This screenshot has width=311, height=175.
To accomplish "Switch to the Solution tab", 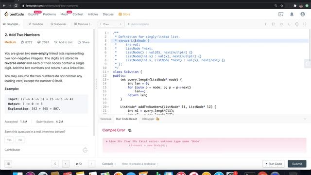I will tap(35, 24).
